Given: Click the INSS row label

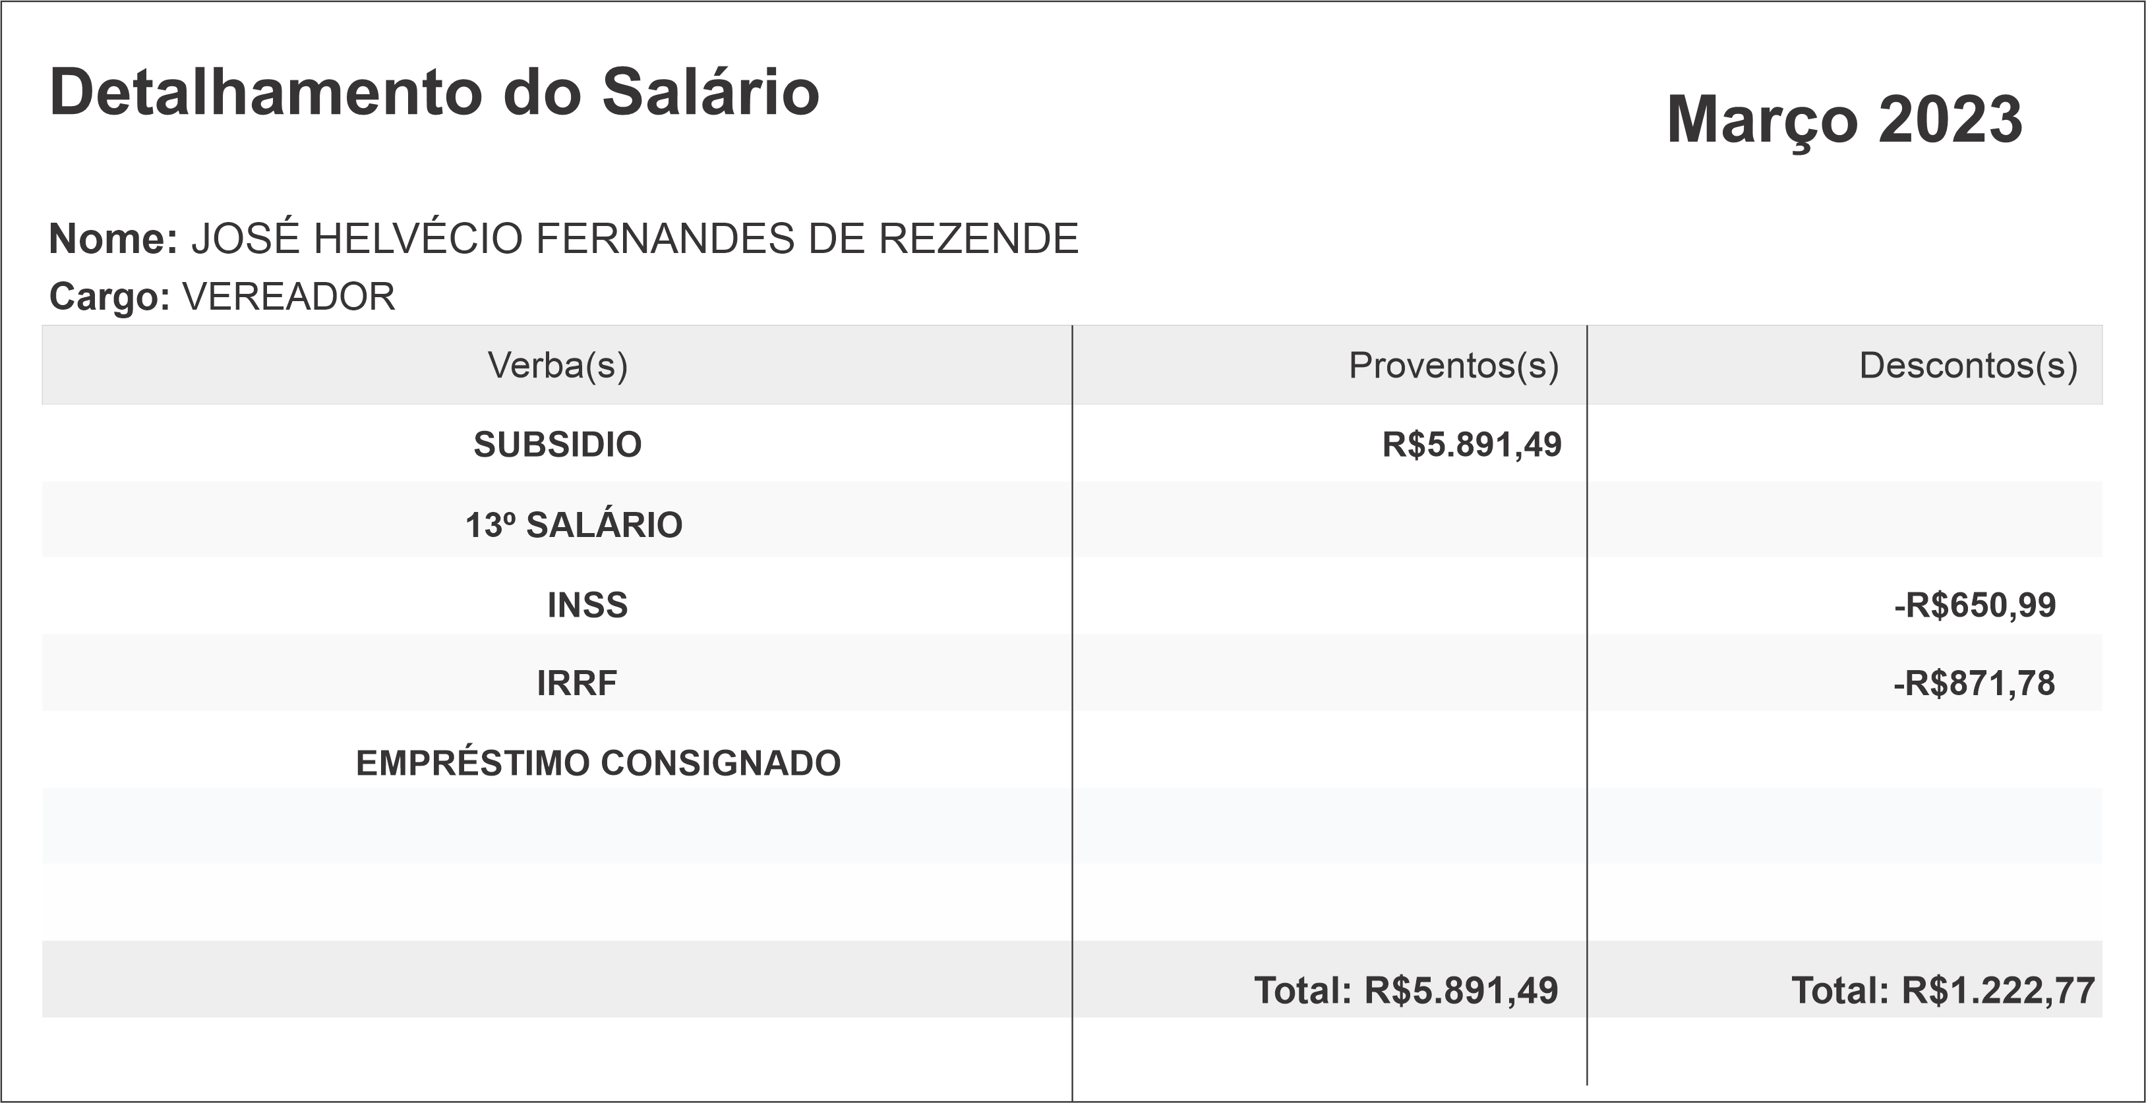Looking at the screenshot, I should pyautogui.click(x=587, y=605).
